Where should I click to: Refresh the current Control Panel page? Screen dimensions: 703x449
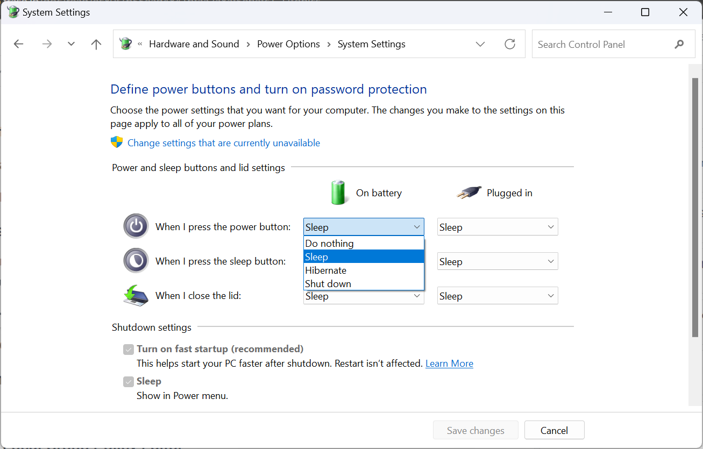509,44
